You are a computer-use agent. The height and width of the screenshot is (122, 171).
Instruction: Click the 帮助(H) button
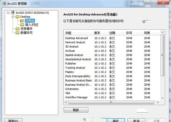[x=13, y=120]
